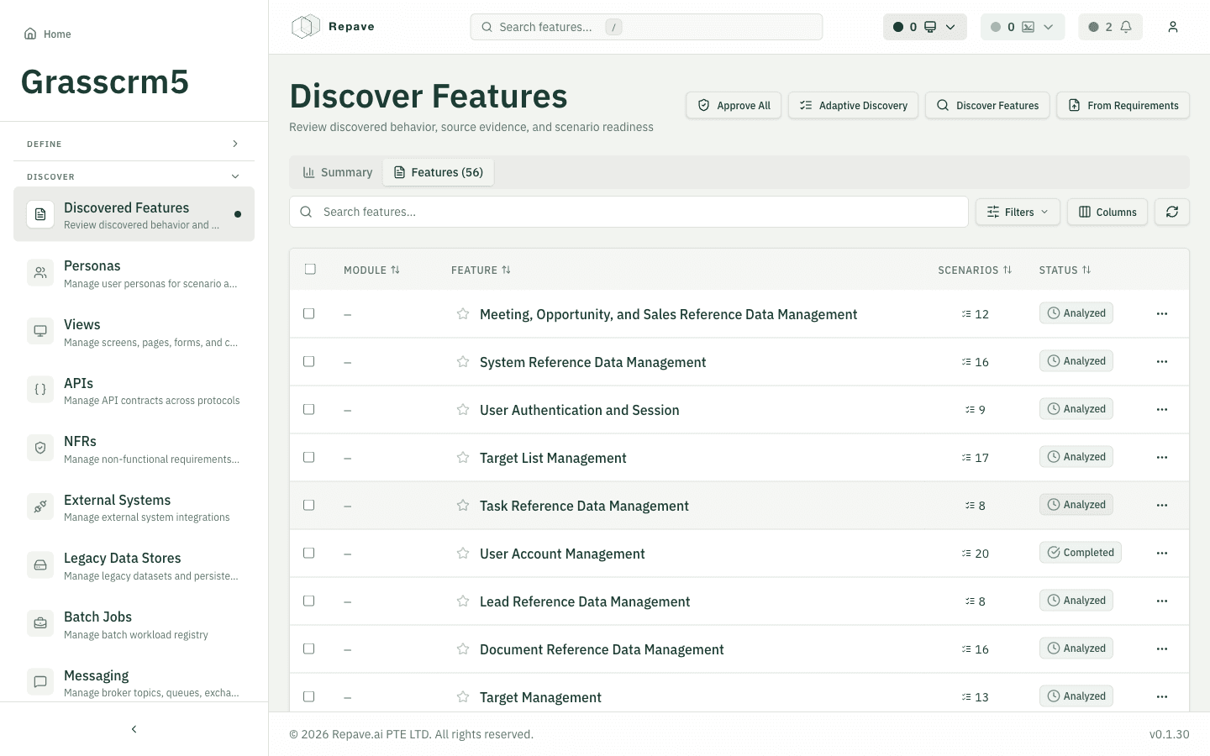Image resolution: width=1210 pixels, height=756 pixels.
Task: Open APIs in the sidebar
Action: click(x=134, y=391)
